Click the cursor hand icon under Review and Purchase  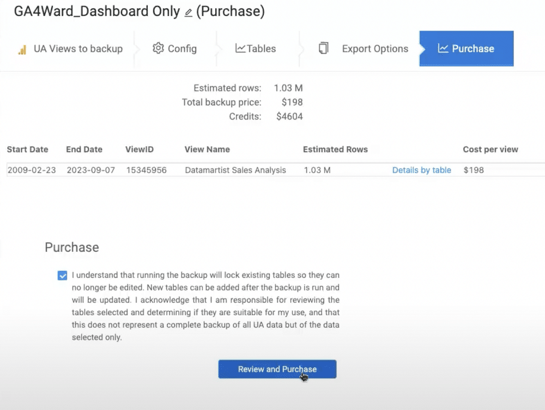pos(305,377)
